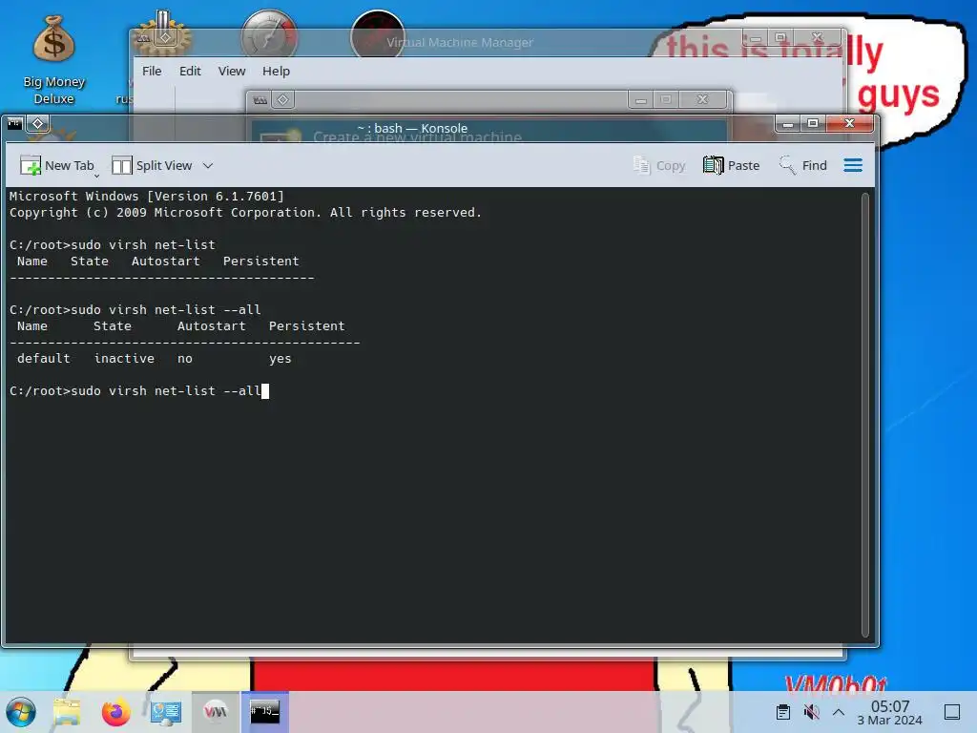Click the Copy toolbar button
This screenshot has width=977, height=733.
point(658,165)
